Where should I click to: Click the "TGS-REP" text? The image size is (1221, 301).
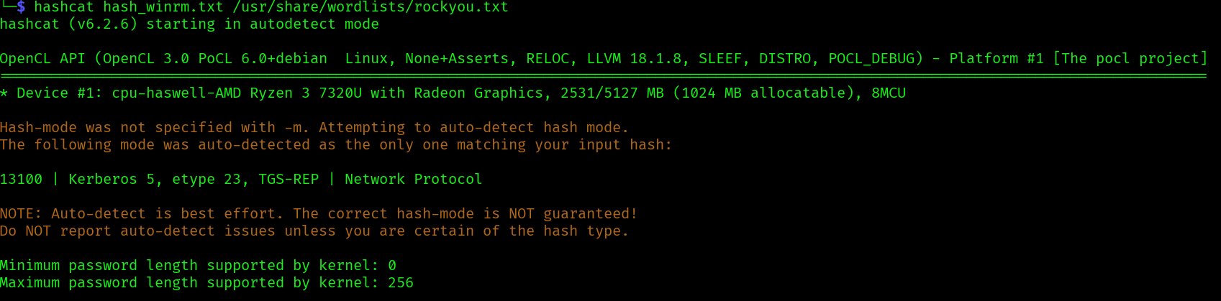pos(288,180)
